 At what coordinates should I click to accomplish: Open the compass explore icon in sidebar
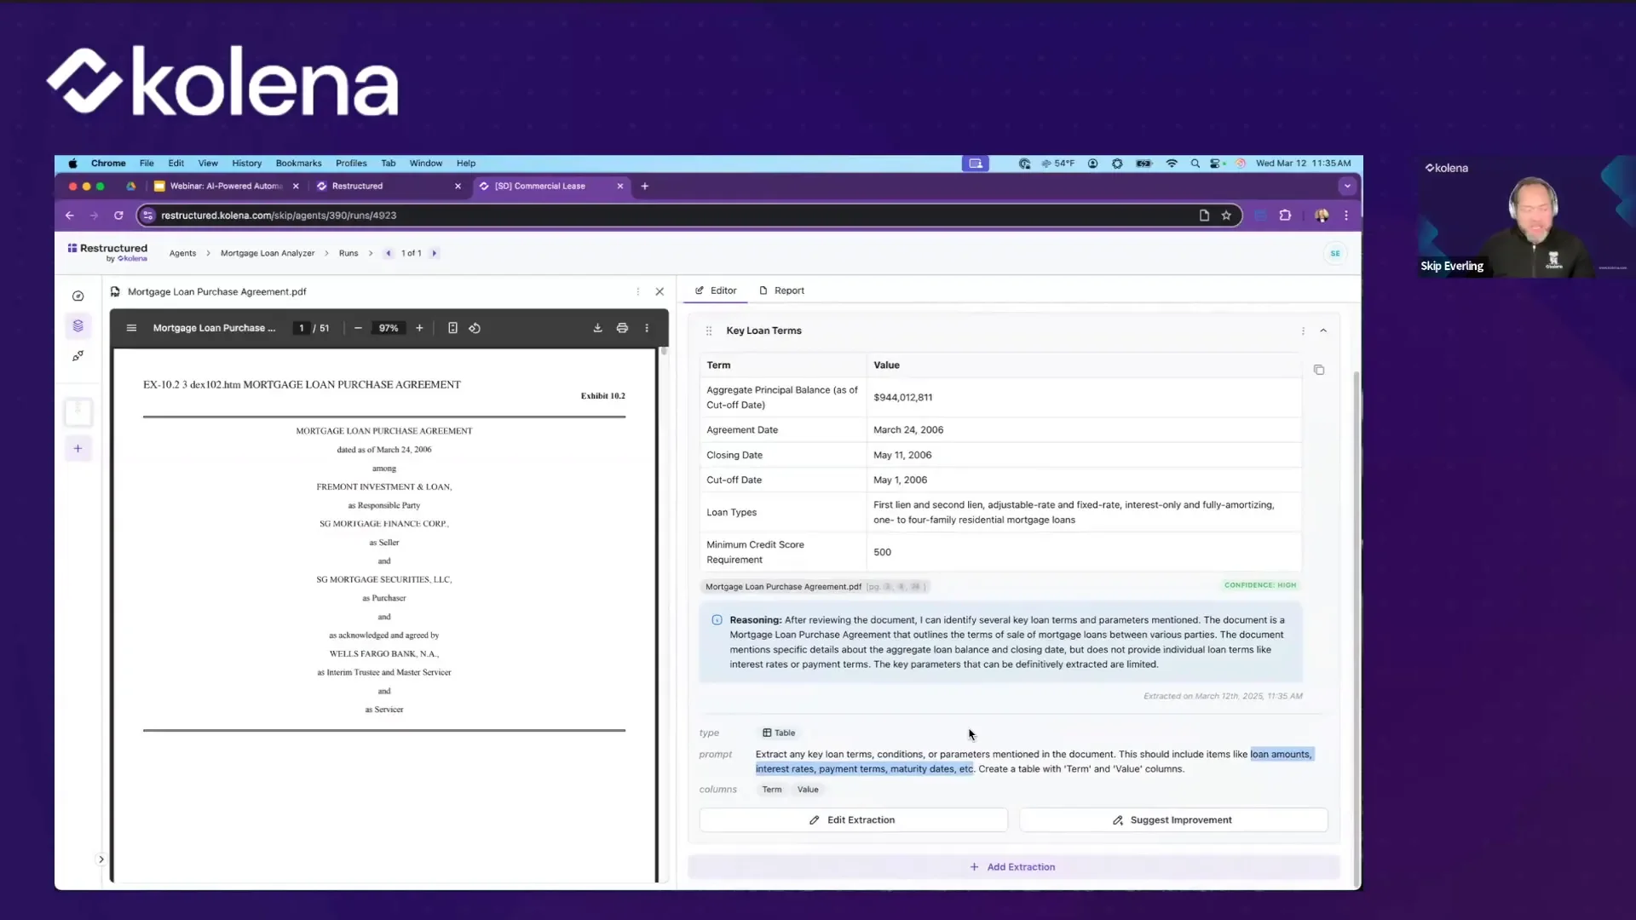[x=78, y=296]
